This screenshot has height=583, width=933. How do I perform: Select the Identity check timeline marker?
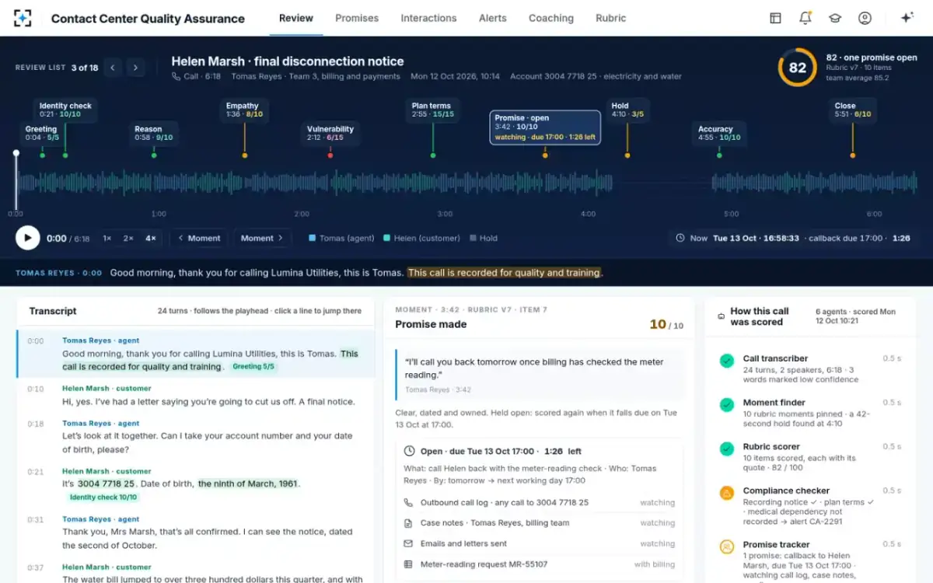[65, 110]
